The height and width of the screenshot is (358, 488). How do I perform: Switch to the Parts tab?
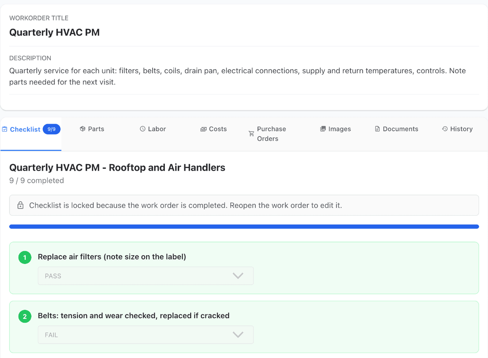92,129
